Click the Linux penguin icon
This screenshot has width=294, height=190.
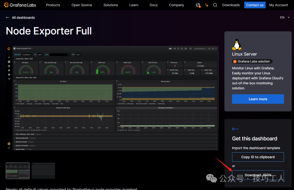(x=237, y=45)
